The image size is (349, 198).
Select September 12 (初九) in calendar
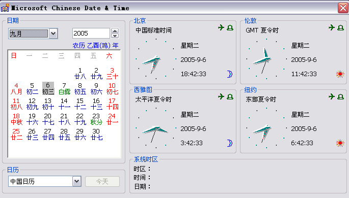pos(32,104)
